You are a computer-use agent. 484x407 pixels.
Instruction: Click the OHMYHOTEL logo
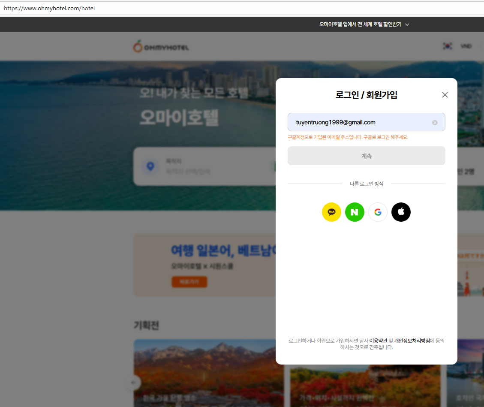[161, 47]
